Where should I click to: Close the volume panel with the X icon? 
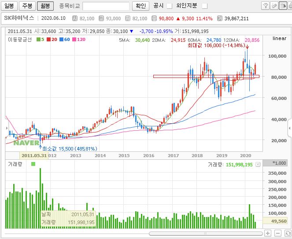tap(258, 164)
